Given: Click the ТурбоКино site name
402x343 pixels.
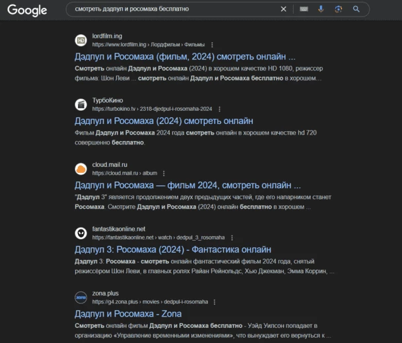Looking at the screenshot, I should pyautogui.click(x=108, y=100).
